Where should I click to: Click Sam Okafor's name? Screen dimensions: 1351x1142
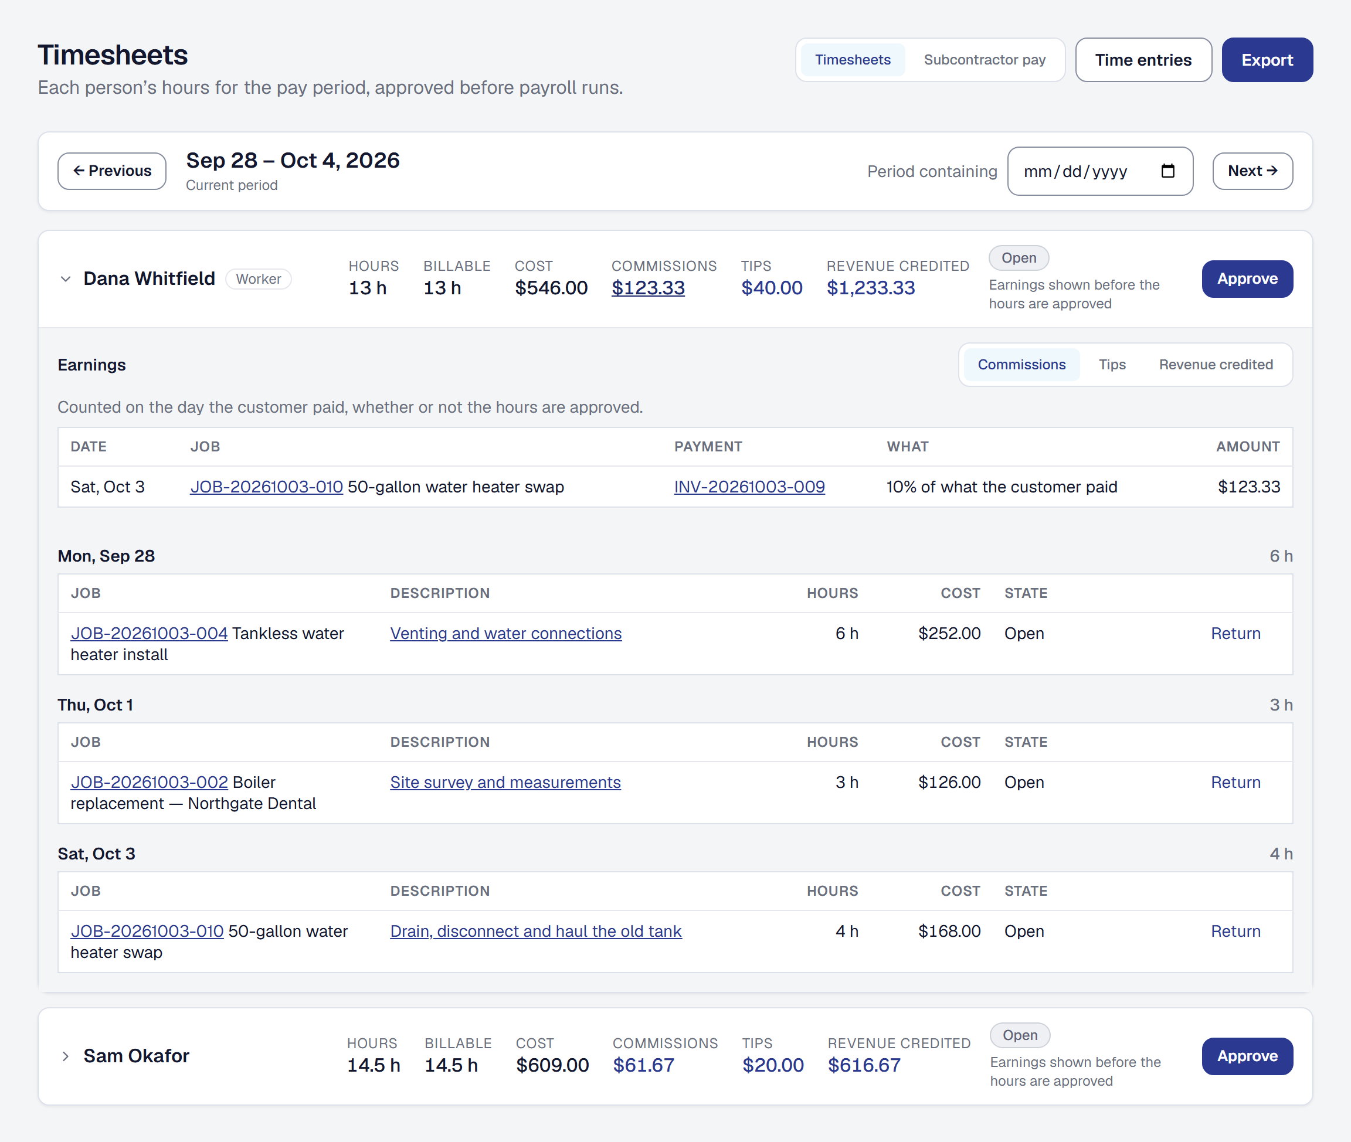coord(136,1056)
